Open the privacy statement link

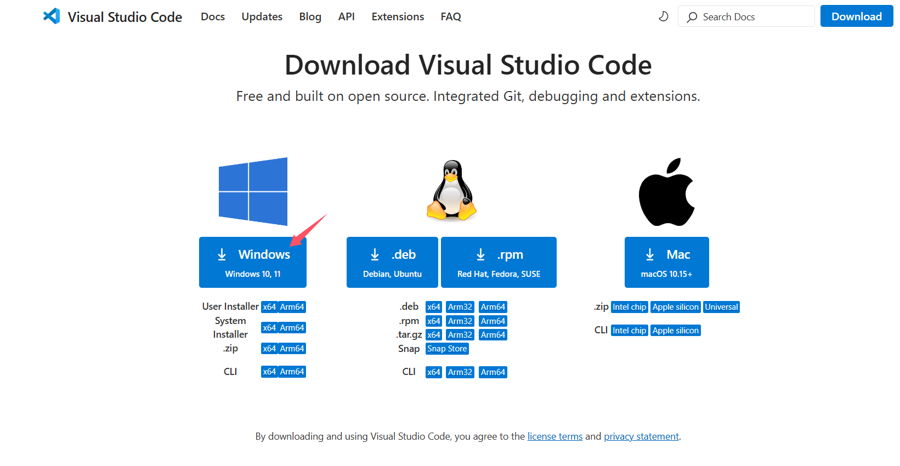tap(642, 436)
